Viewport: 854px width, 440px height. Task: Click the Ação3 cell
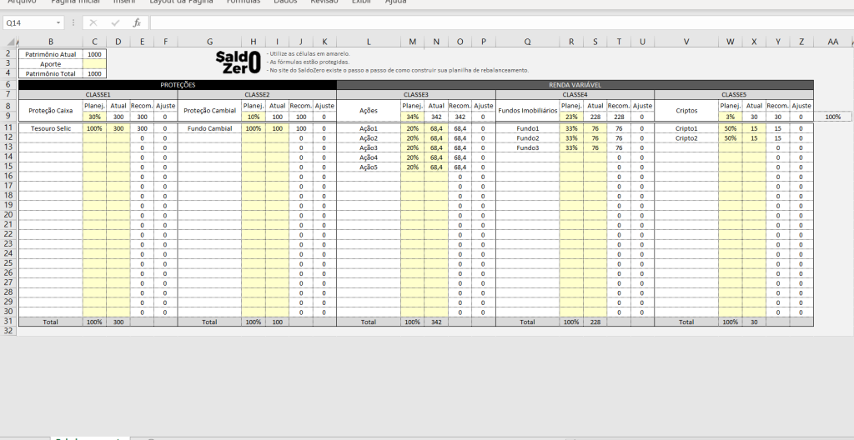[368, 147]
